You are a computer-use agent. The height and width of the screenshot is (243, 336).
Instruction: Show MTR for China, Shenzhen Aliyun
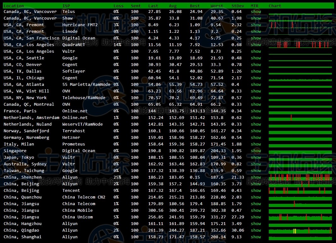click(256, 177)
